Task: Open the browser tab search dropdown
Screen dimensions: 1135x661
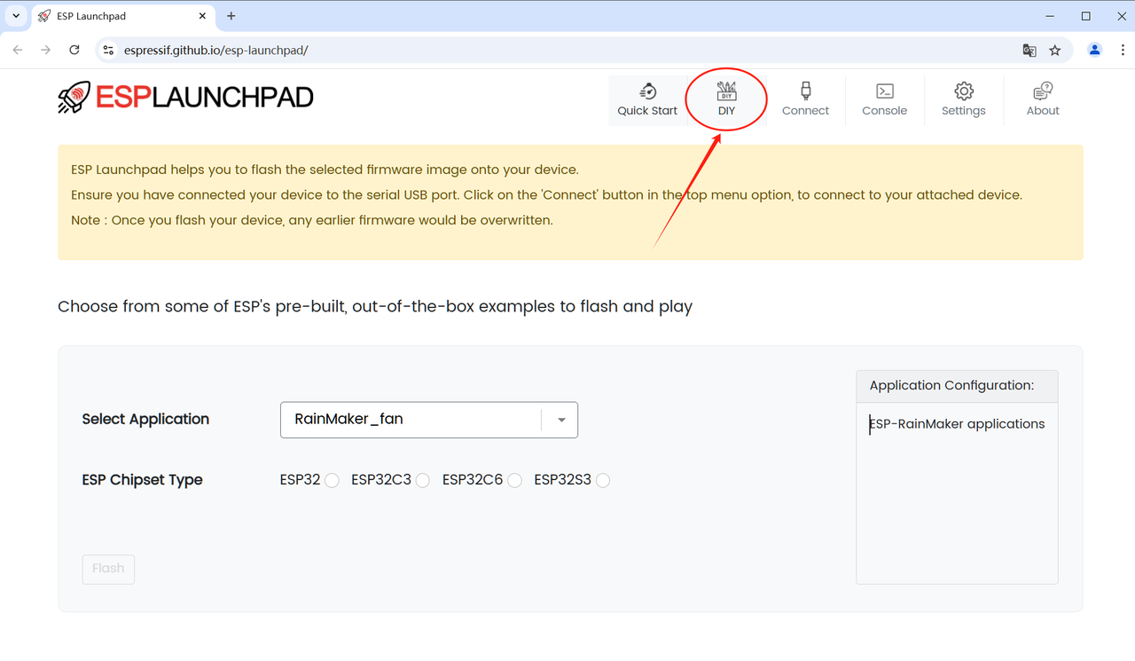Action: pos(16,16)
